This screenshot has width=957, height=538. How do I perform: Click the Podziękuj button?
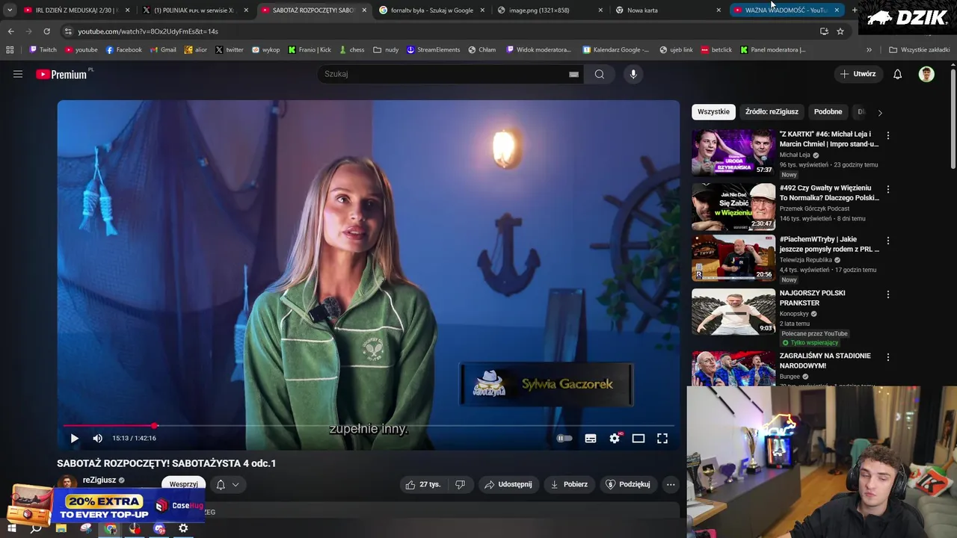(628, 484)
